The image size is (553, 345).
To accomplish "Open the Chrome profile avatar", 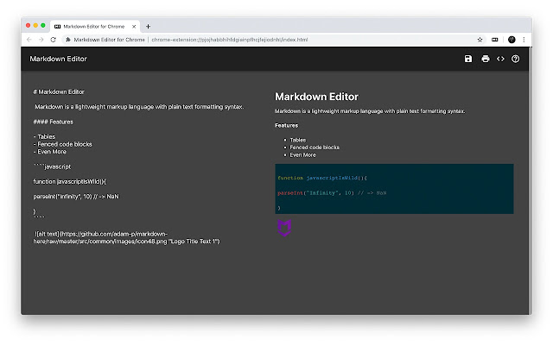I will pos(512,40).
